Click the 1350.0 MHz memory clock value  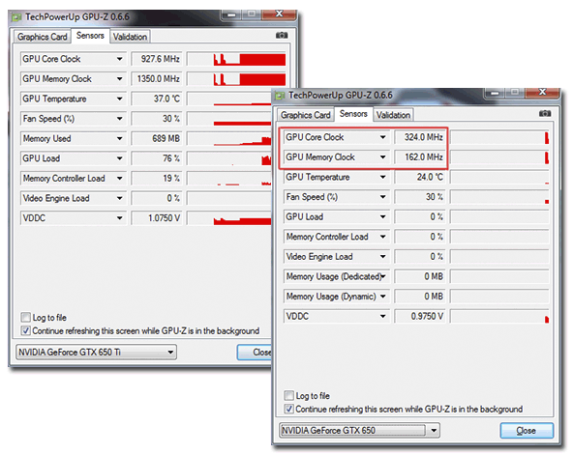(x=157, y=79)
